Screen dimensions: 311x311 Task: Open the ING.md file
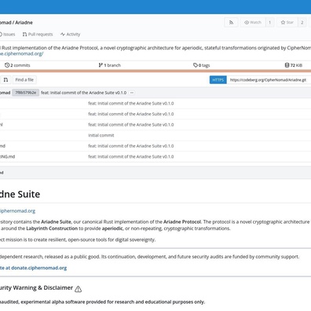tap(7, 156)
